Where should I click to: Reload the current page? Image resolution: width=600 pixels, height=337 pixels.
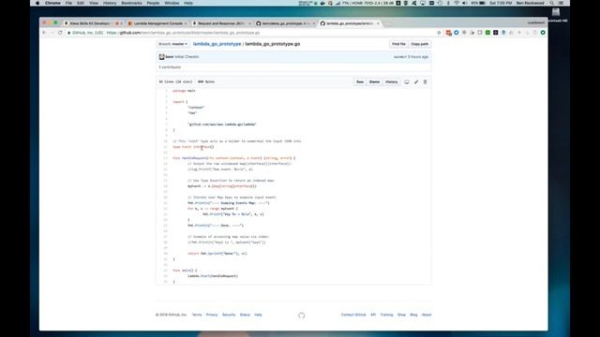tap(60, 33)
